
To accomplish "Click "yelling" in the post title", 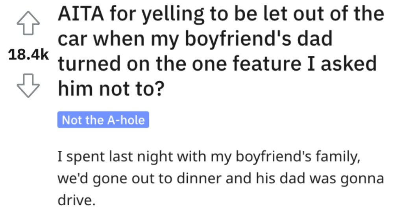I will point(174,15).
